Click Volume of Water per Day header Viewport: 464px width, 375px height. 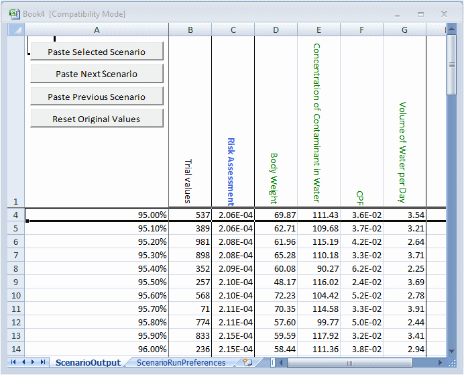(404, 121)
